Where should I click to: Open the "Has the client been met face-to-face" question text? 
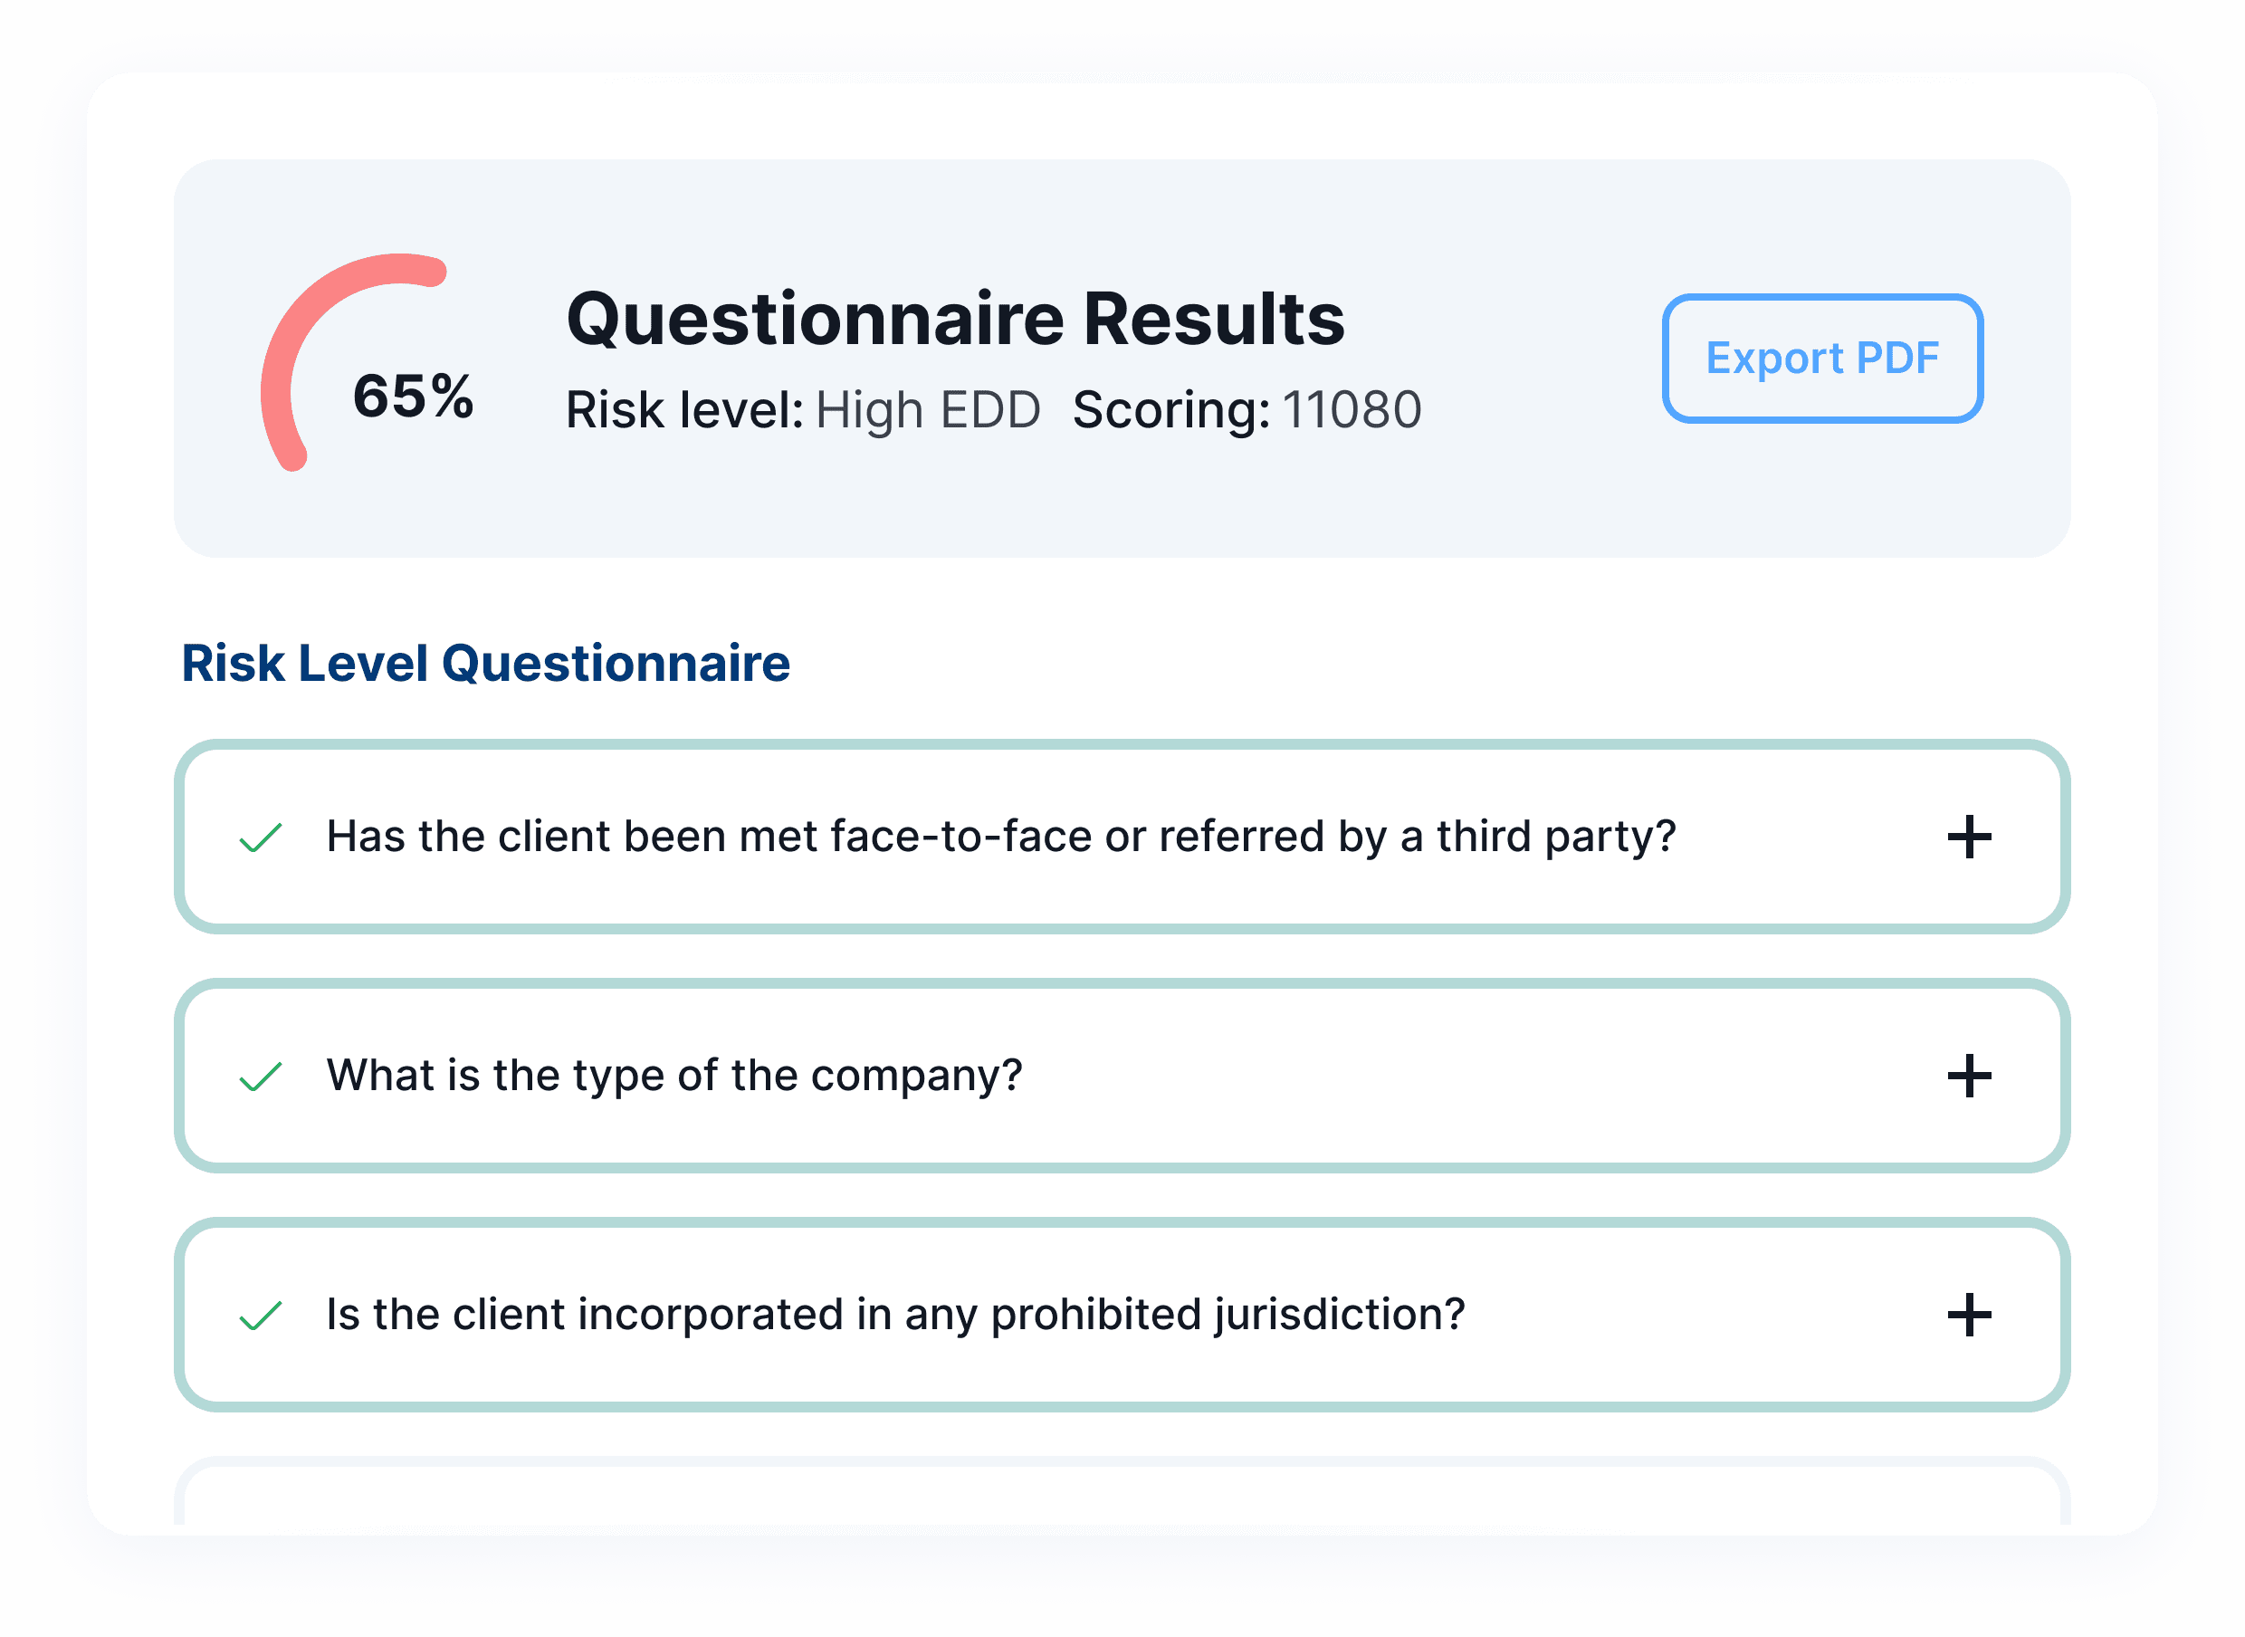coord(1000,837)
